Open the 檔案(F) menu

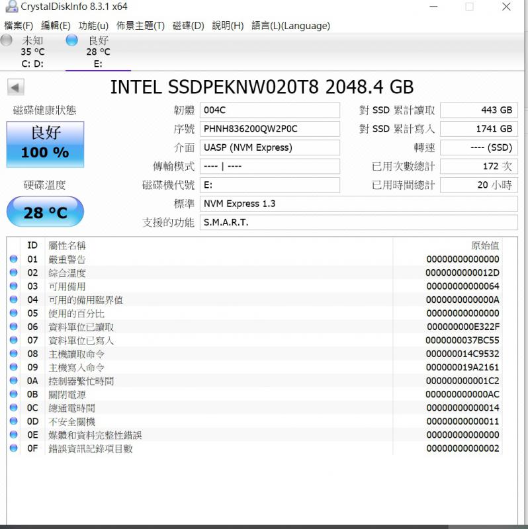[19, 26]
